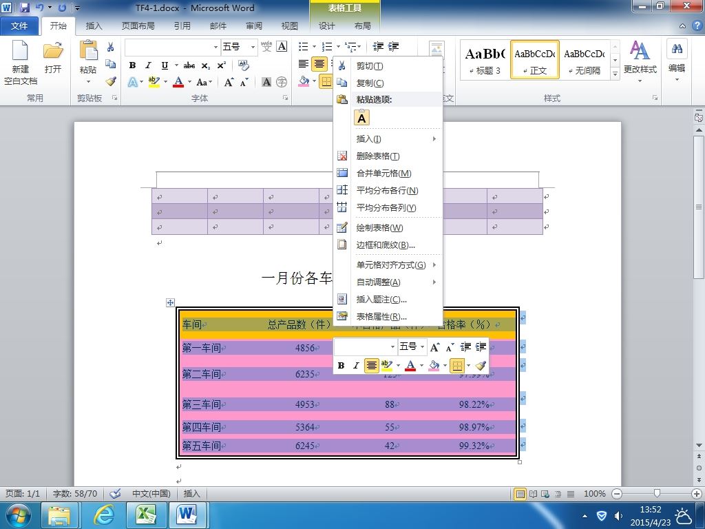Toggle bold in the ribbon font group

(133, 65)
